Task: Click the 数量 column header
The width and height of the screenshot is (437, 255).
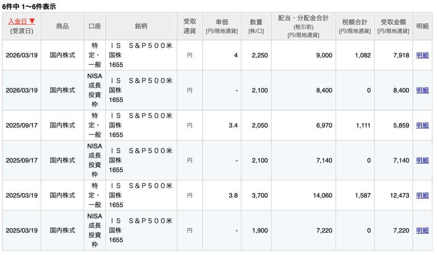Action: coord(256,26)
